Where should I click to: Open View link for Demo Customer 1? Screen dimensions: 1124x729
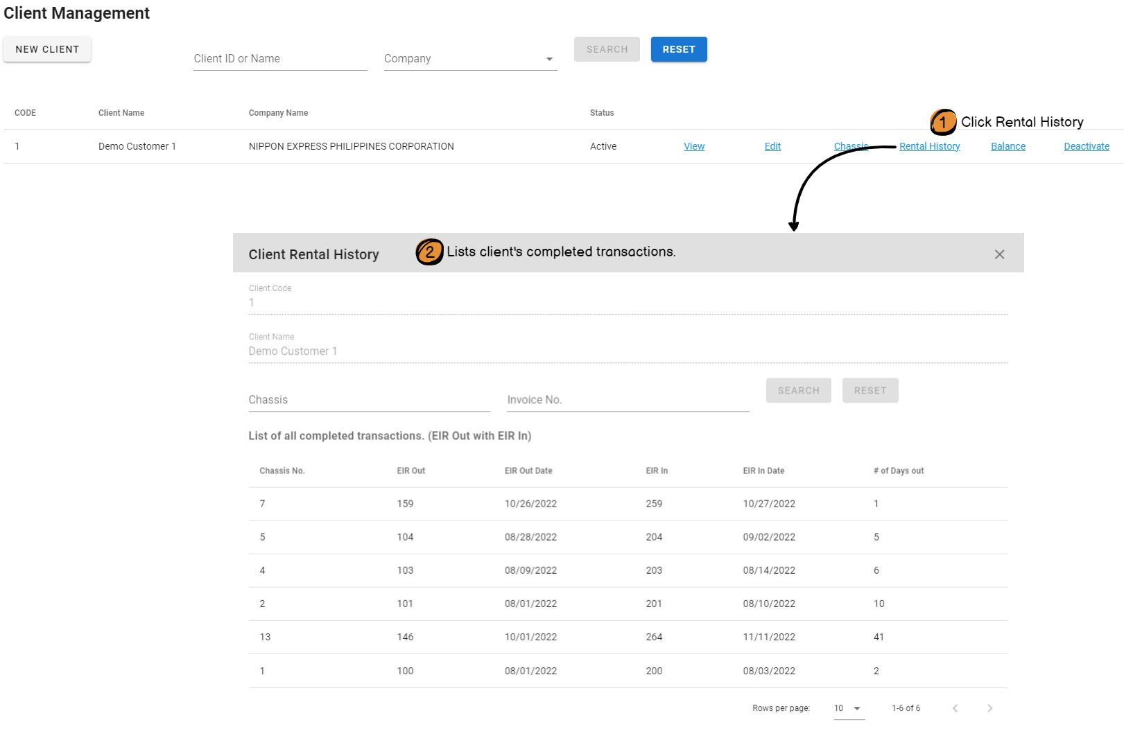click(x=693, y=146)
